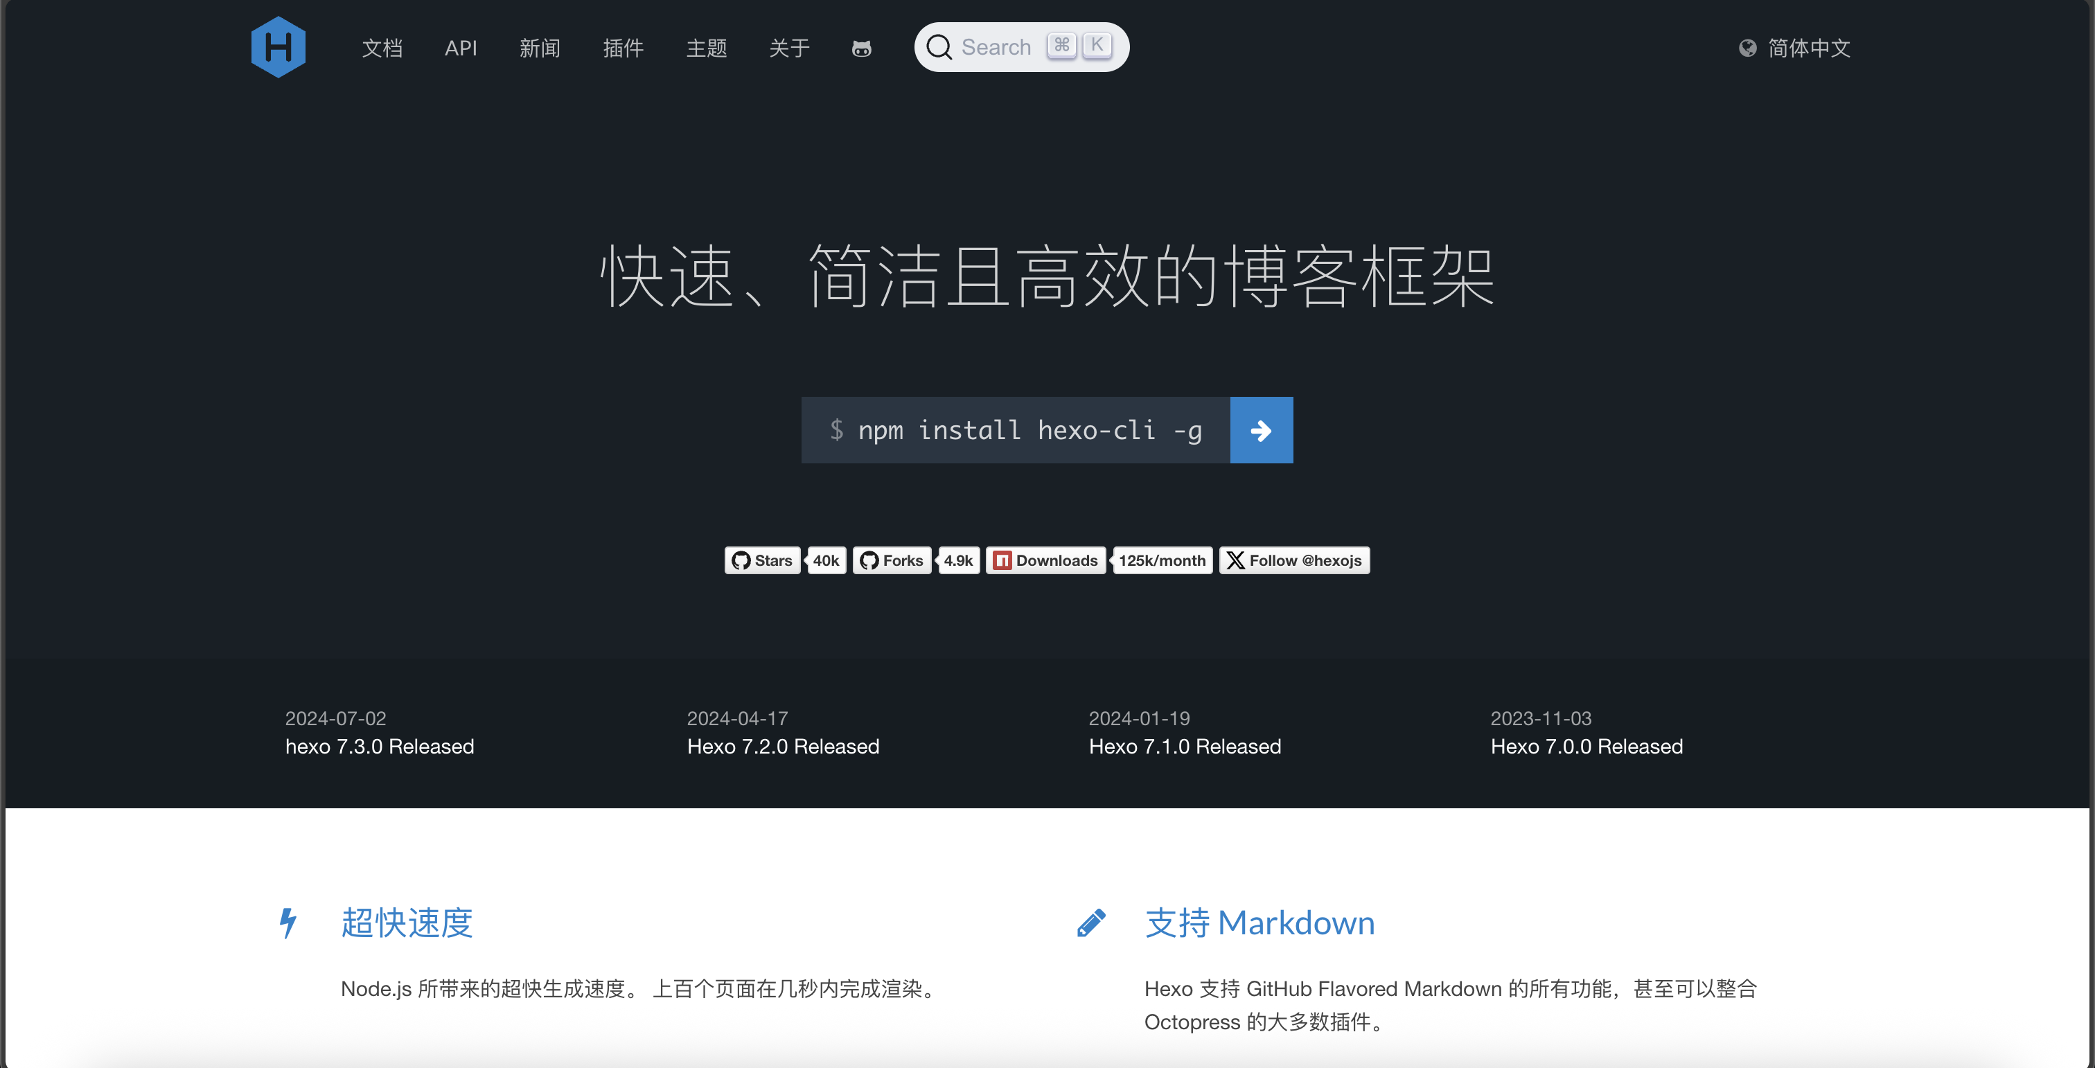Open the GitHub cat icon link

click(861, 48)
